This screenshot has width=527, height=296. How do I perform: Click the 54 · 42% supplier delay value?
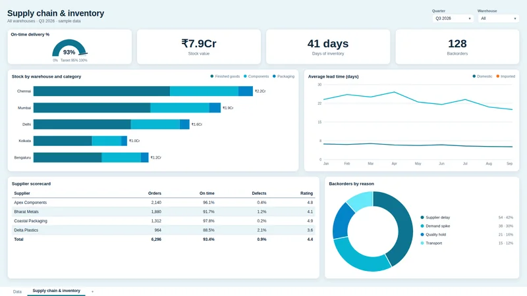(506, 218)
